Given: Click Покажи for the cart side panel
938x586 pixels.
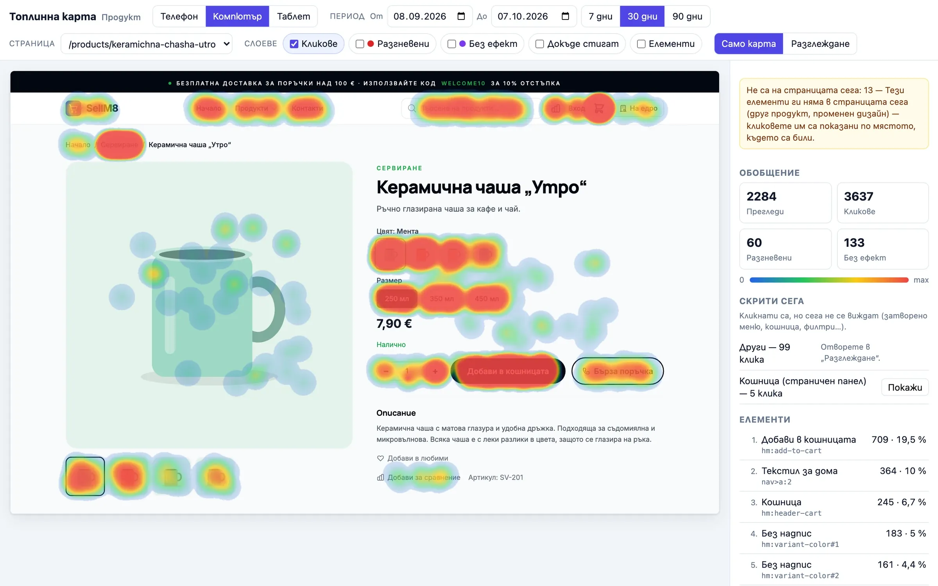Looking at the screenshot, I should pyautogui.click(x=905, y=387).
